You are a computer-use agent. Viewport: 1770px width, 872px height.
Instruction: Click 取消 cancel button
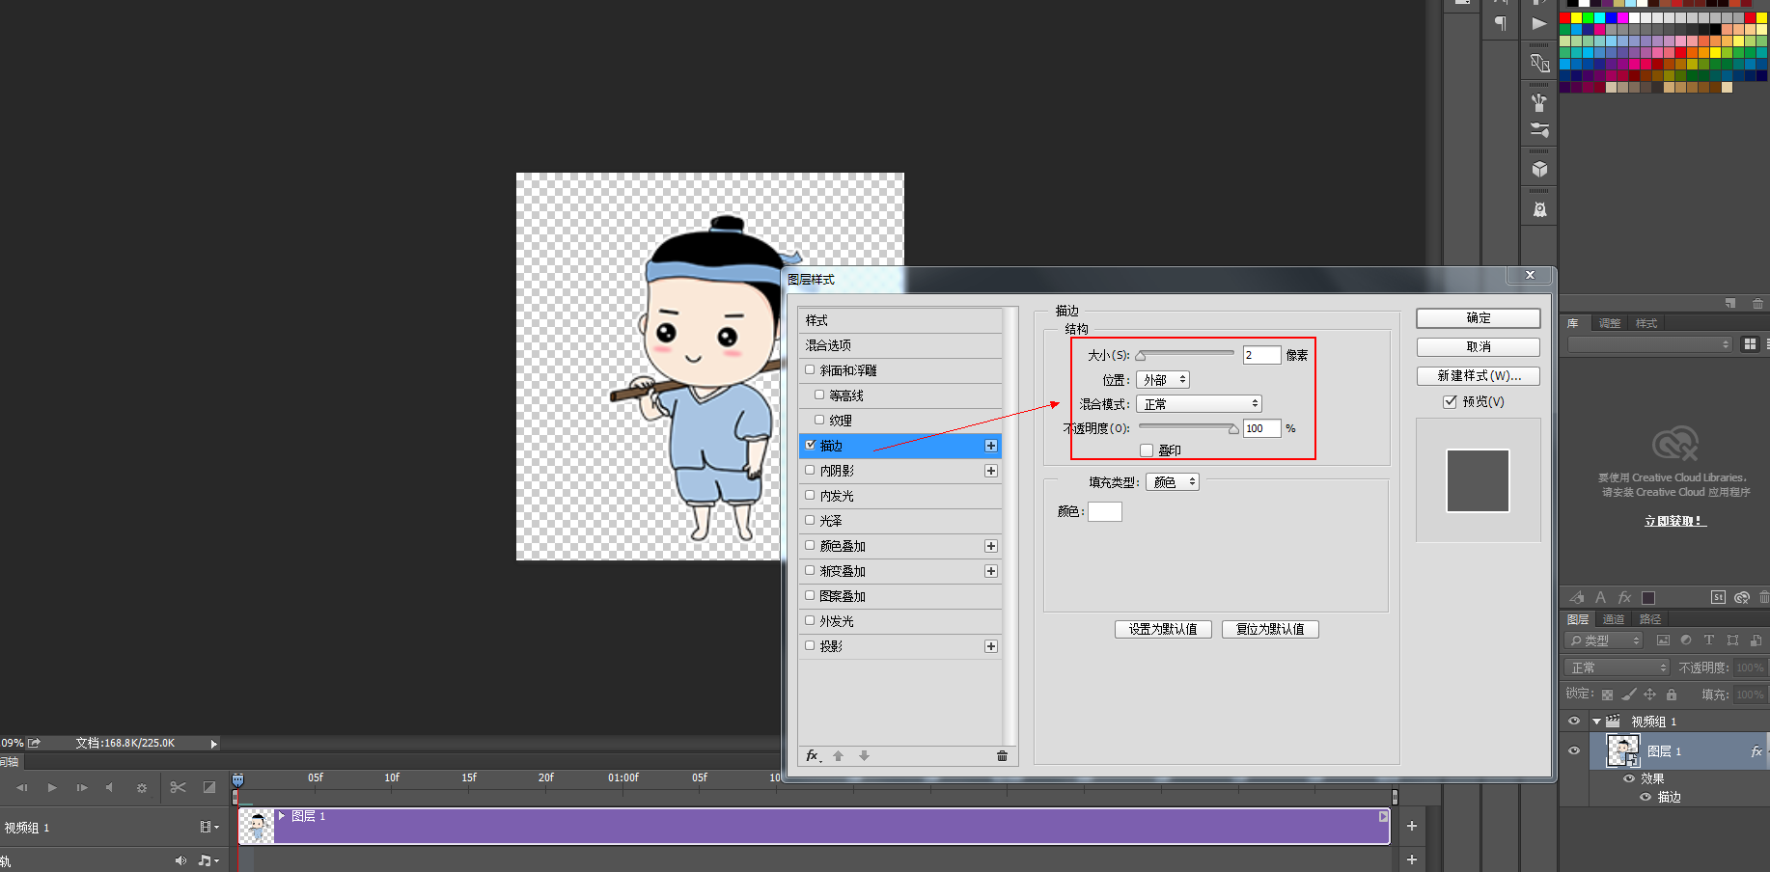point(1478,347)
